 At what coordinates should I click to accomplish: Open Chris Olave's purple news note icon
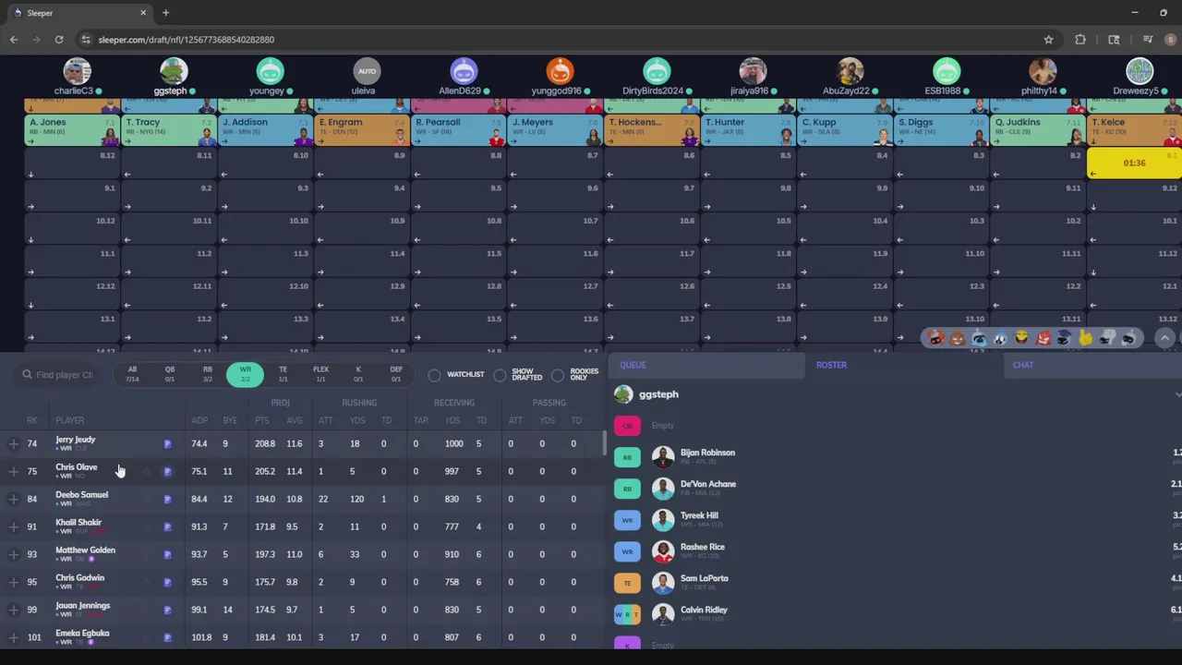point(167,472)
